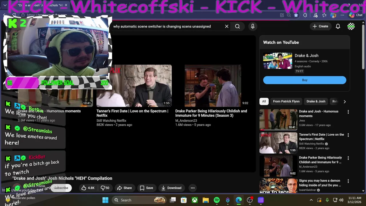Open options for Drake Parker Childish video

click(x=348, y=158)
